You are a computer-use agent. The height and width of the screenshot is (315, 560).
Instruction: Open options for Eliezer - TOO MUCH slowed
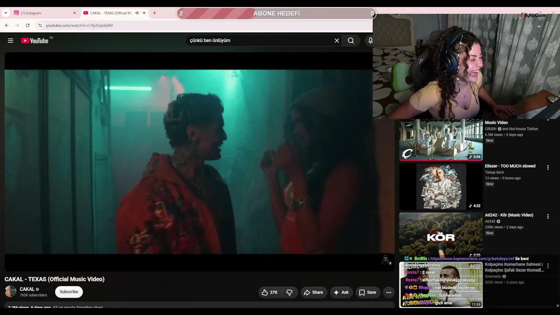[548, 168]
